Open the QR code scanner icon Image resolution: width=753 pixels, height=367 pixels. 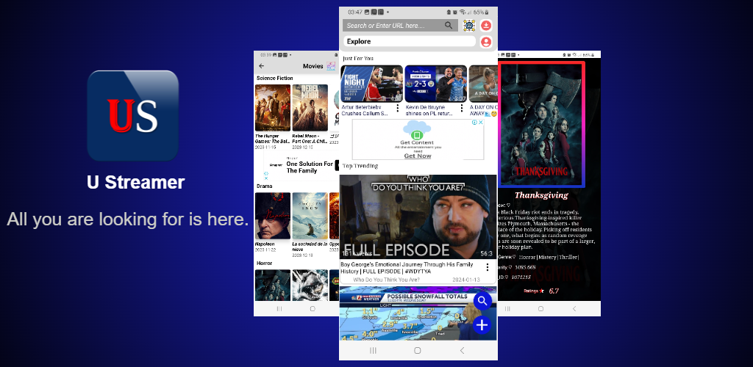(x=469, y=26)
